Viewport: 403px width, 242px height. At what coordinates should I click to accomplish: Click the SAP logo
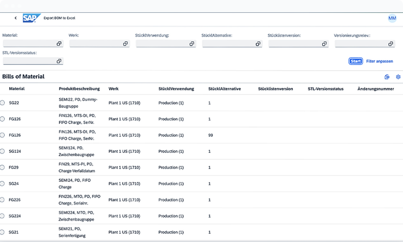31,18
